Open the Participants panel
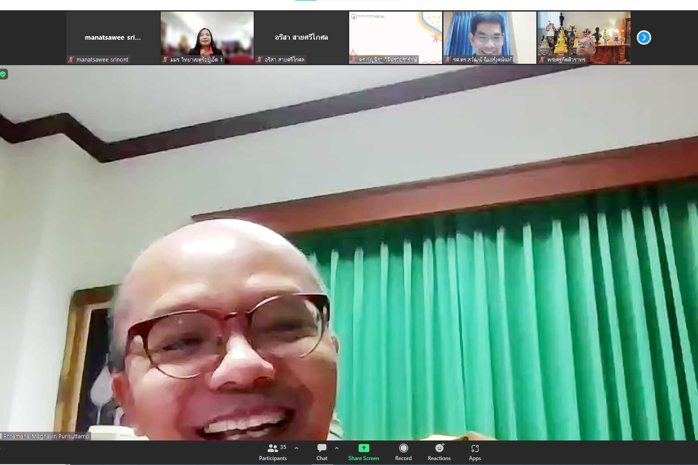Screen dimensions: 698x465 273,452
